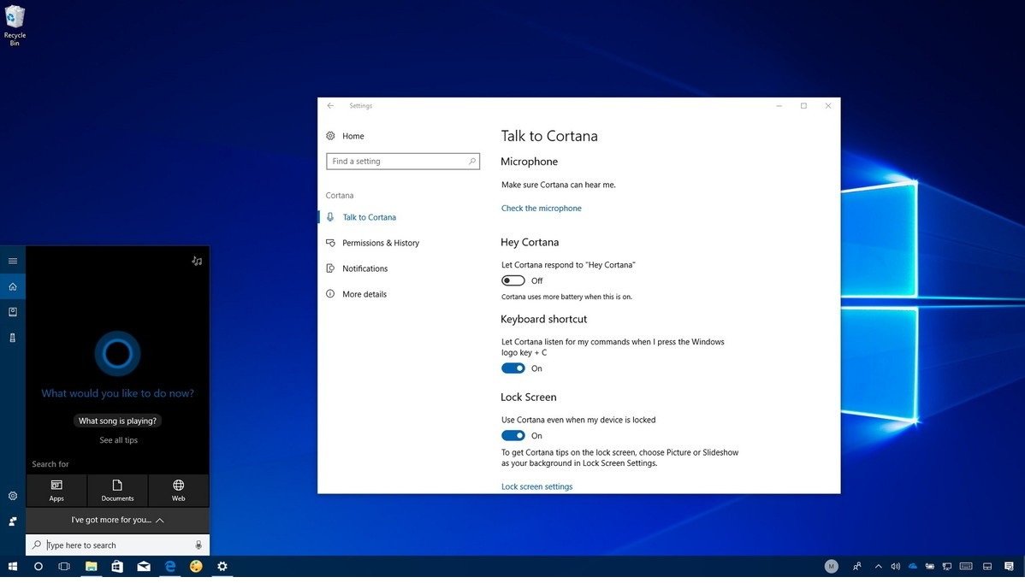Open "See all tips" link
This screenshot has height=583, width=1025.
point(118,440)
